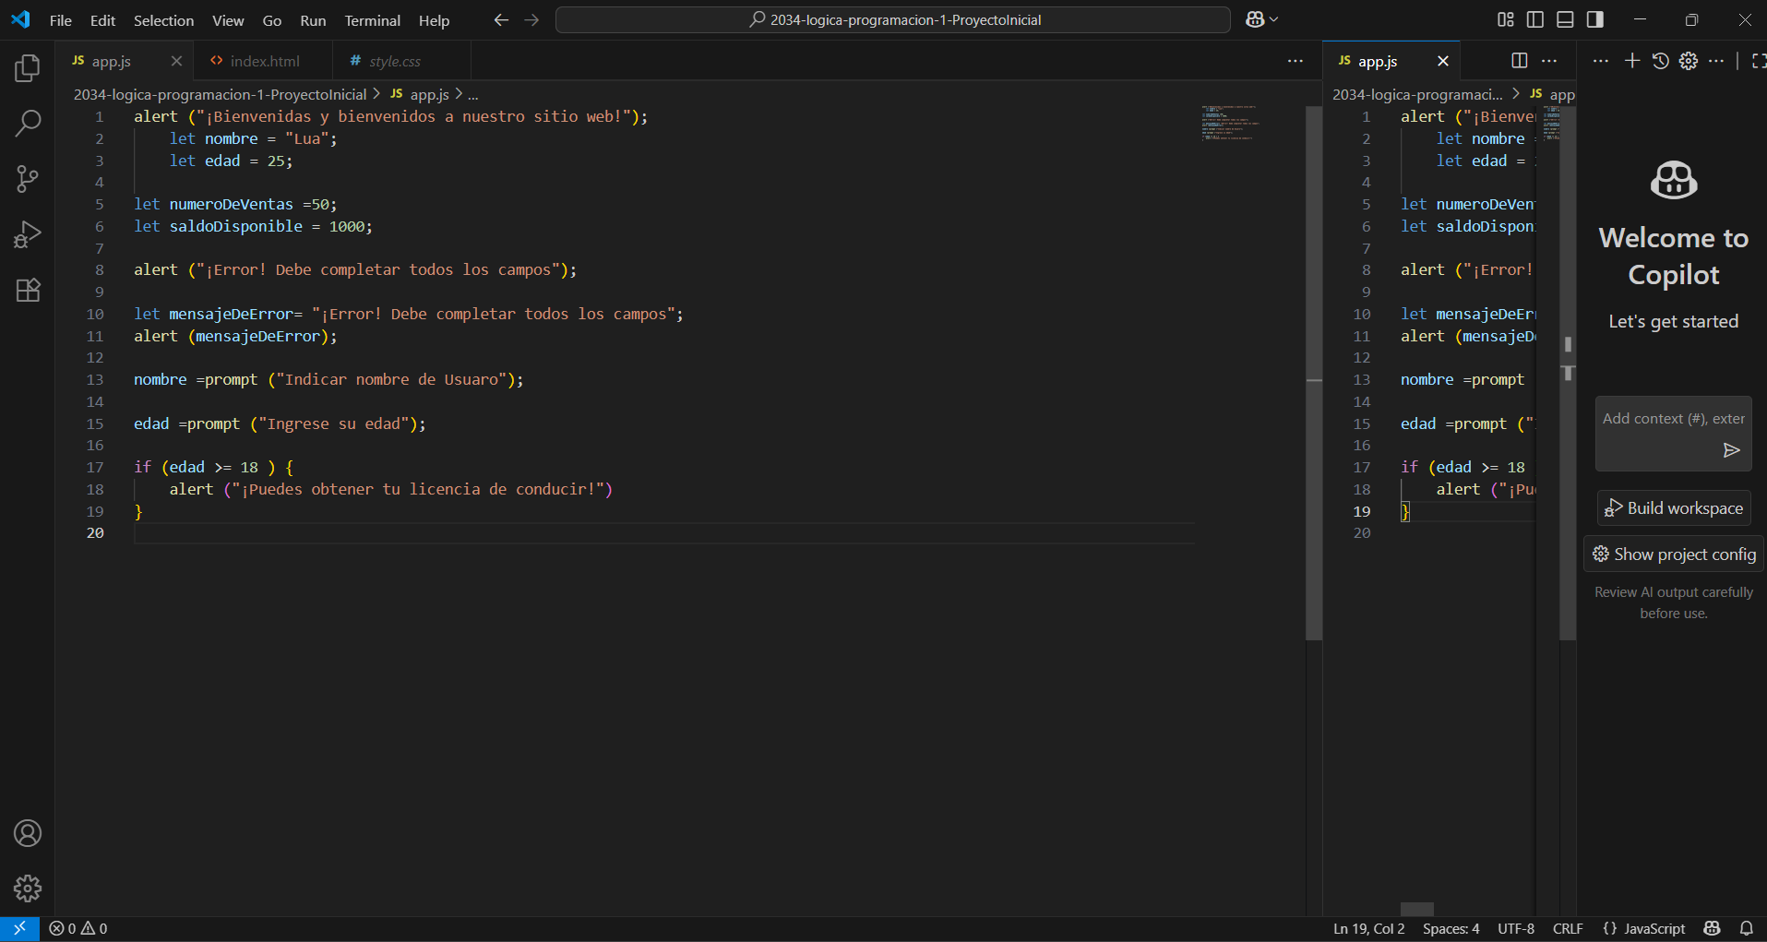Open notifications bell in status bar
This screenshot has height=942, width=1767.
coord(1747,929)
